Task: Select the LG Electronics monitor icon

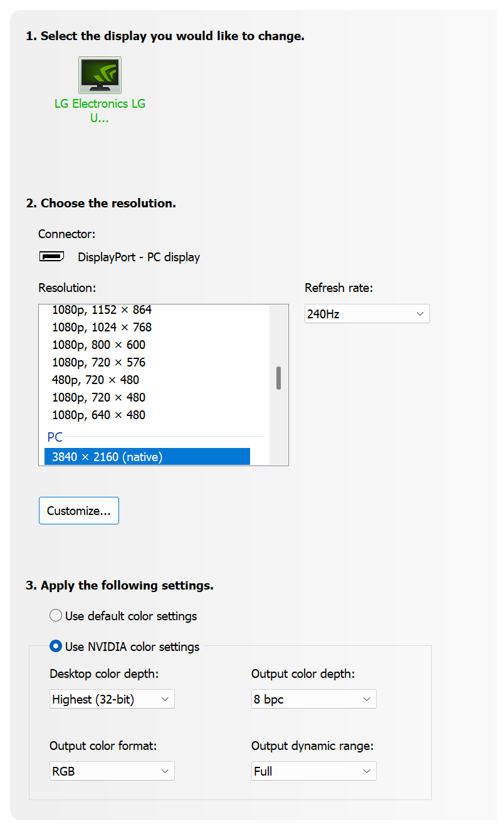Action: point(100,75)
